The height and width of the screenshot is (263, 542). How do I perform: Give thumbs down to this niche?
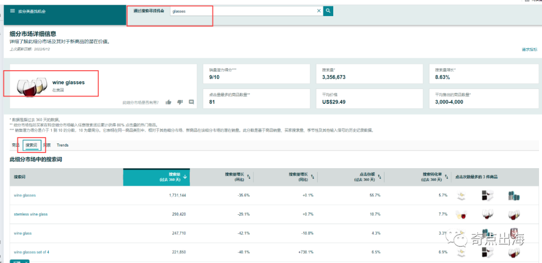180,102
